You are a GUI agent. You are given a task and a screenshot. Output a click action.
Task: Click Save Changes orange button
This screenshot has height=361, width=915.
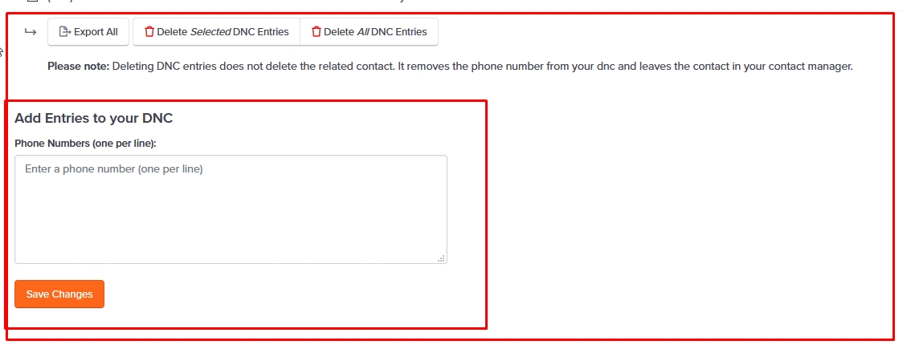coord(59,294)
